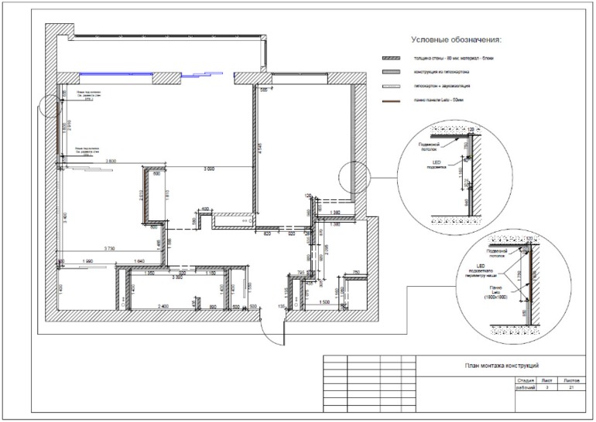Click the "Листов" header cell in title block

coord(571,380)
